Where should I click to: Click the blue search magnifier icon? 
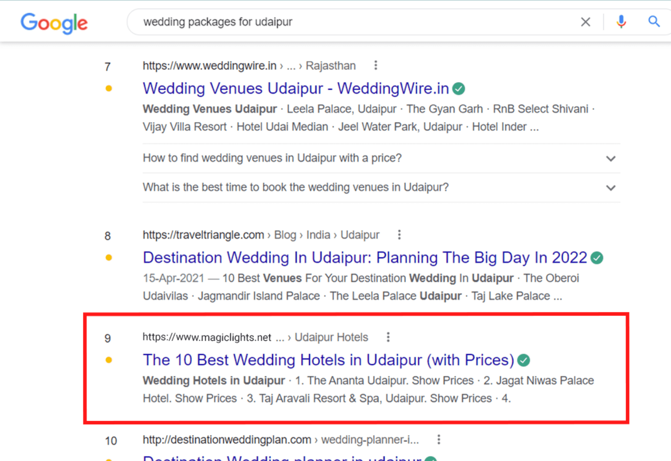pyautogui.click(x=653, y=21)
